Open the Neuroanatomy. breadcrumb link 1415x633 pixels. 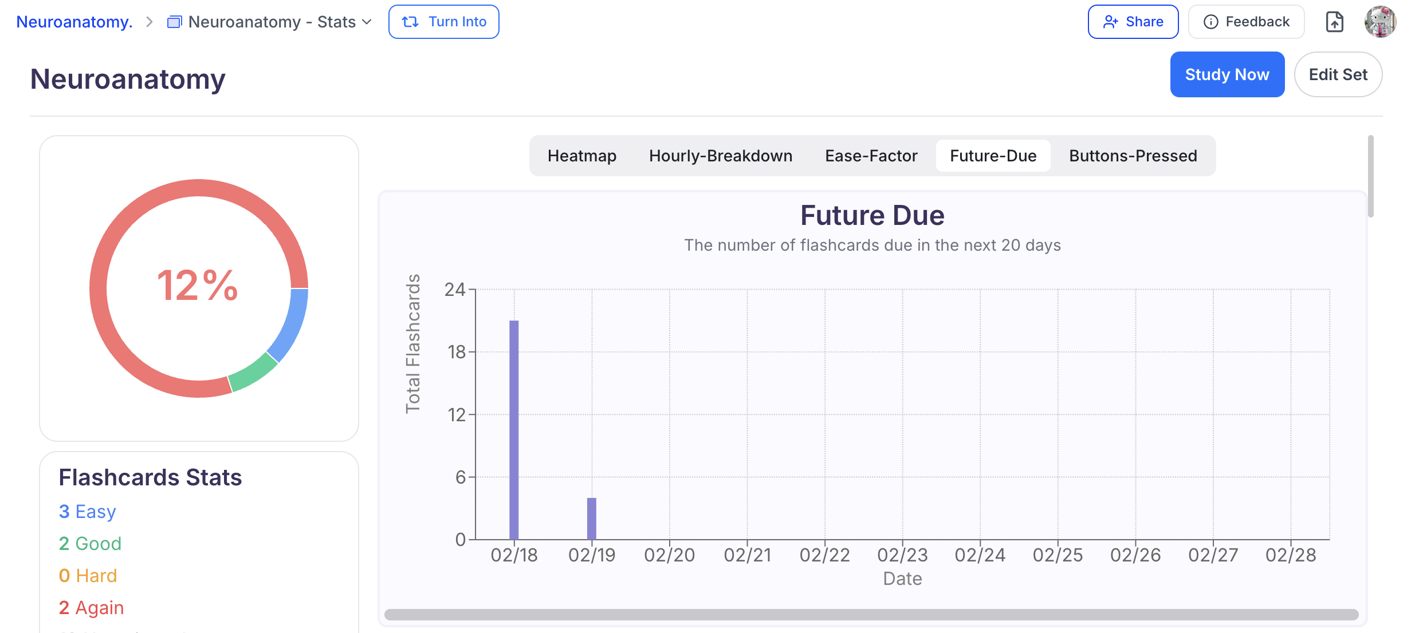pyautogui.click(x=74, y=22)
